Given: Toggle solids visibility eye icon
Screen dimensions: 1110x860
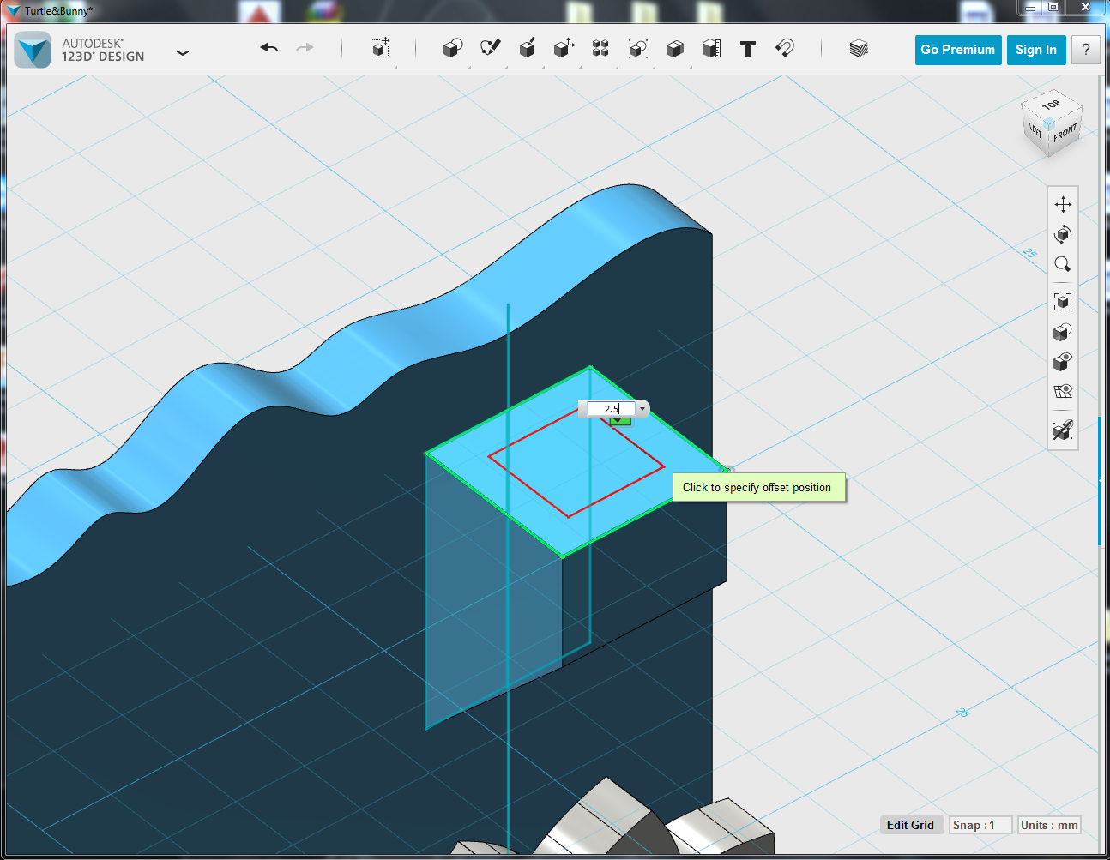Looking at the screenshot, I should (x=1063, y=361).
